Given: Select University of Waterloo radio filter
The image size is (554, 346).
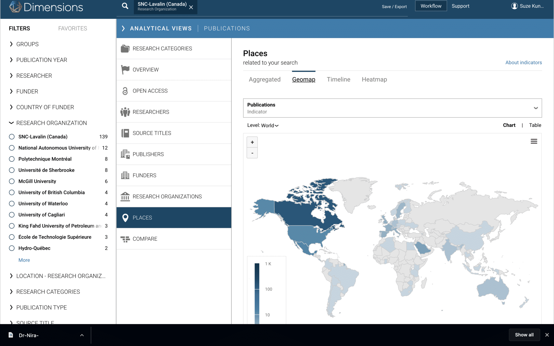Looking at the screenshot, I should click(12, 204).
